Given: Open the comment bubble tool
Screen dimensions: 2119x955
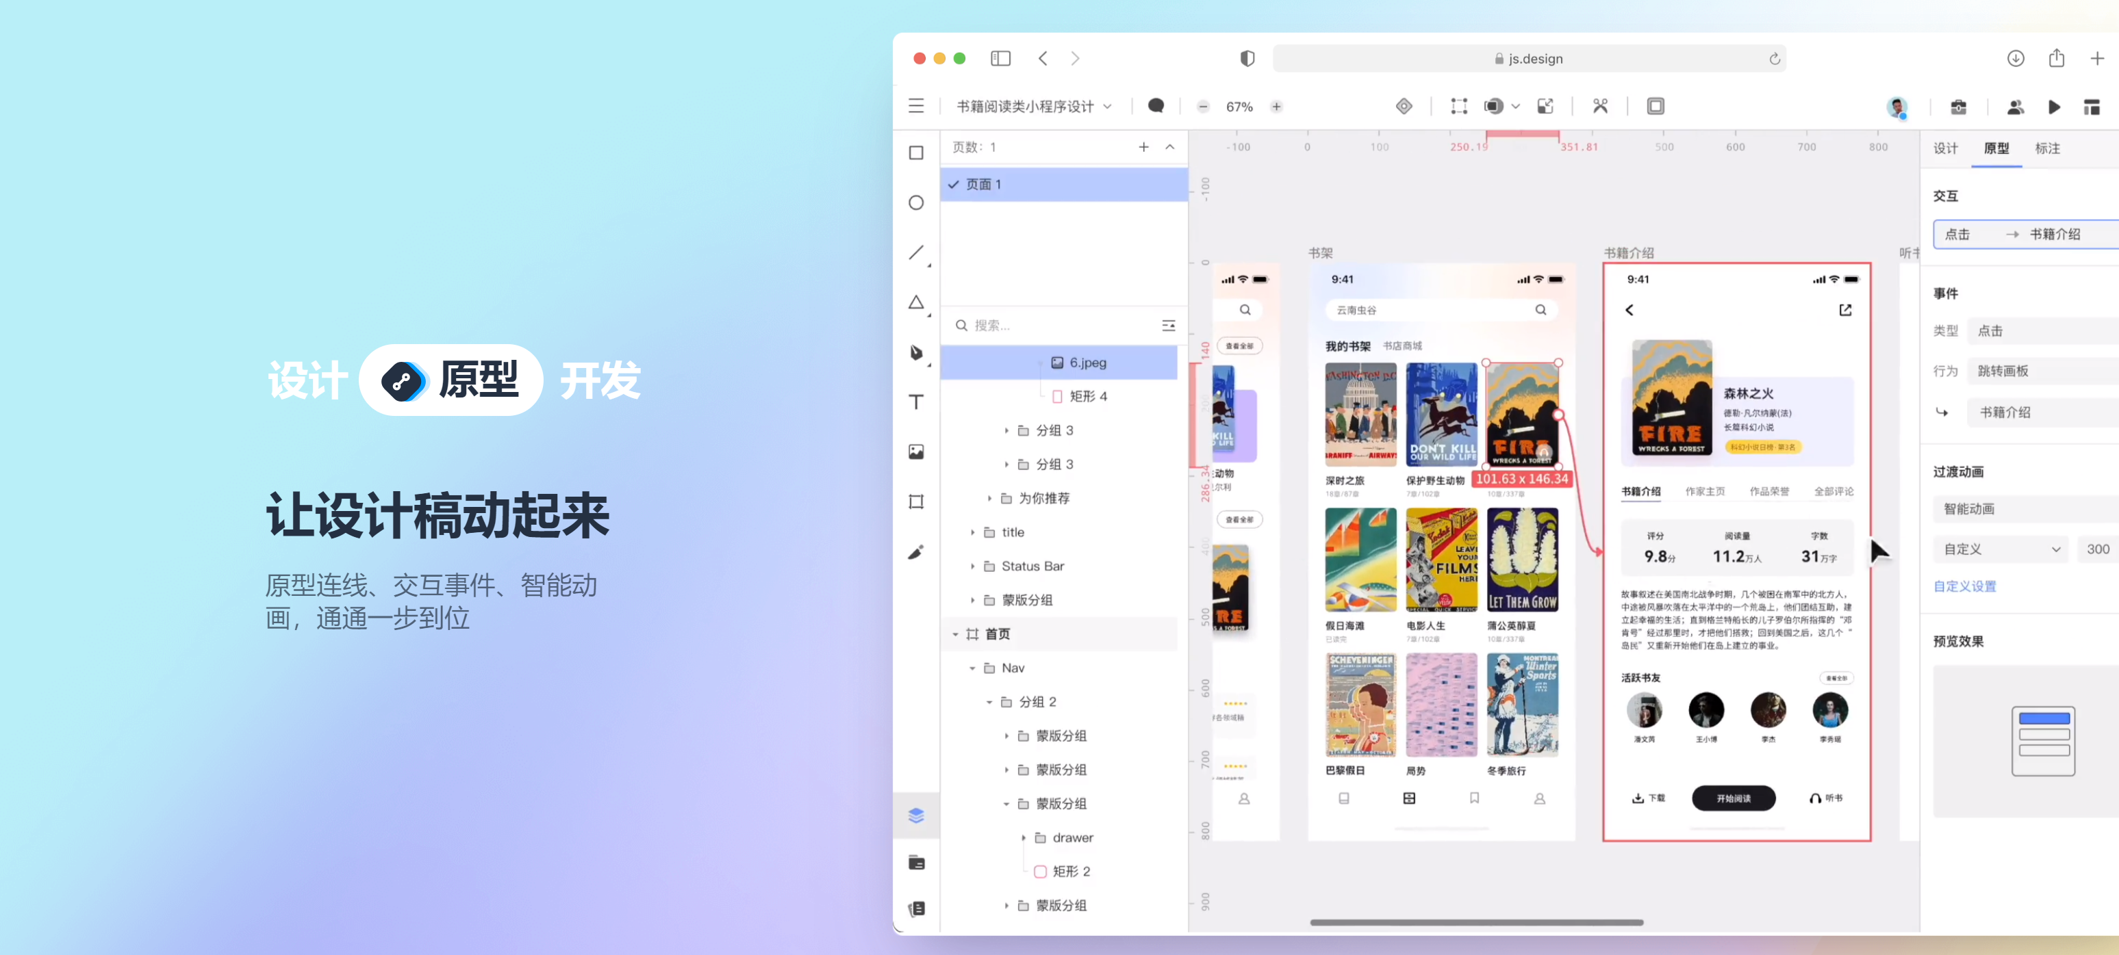Looking at the screenshot, I should click(1156, 106).
